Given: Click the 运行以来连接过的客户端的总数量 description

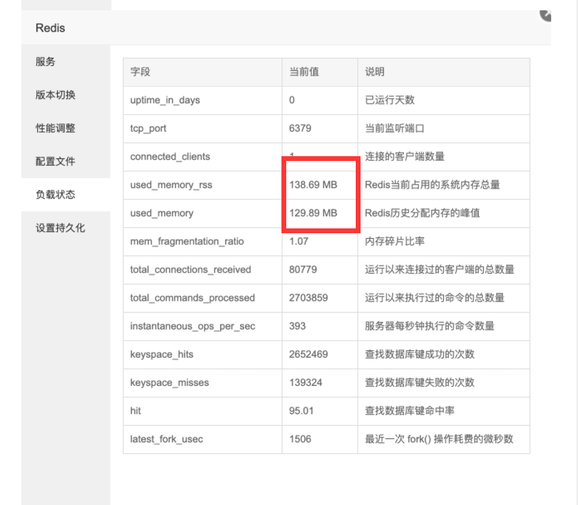Looking at the screenshot, I should [440, 270].
